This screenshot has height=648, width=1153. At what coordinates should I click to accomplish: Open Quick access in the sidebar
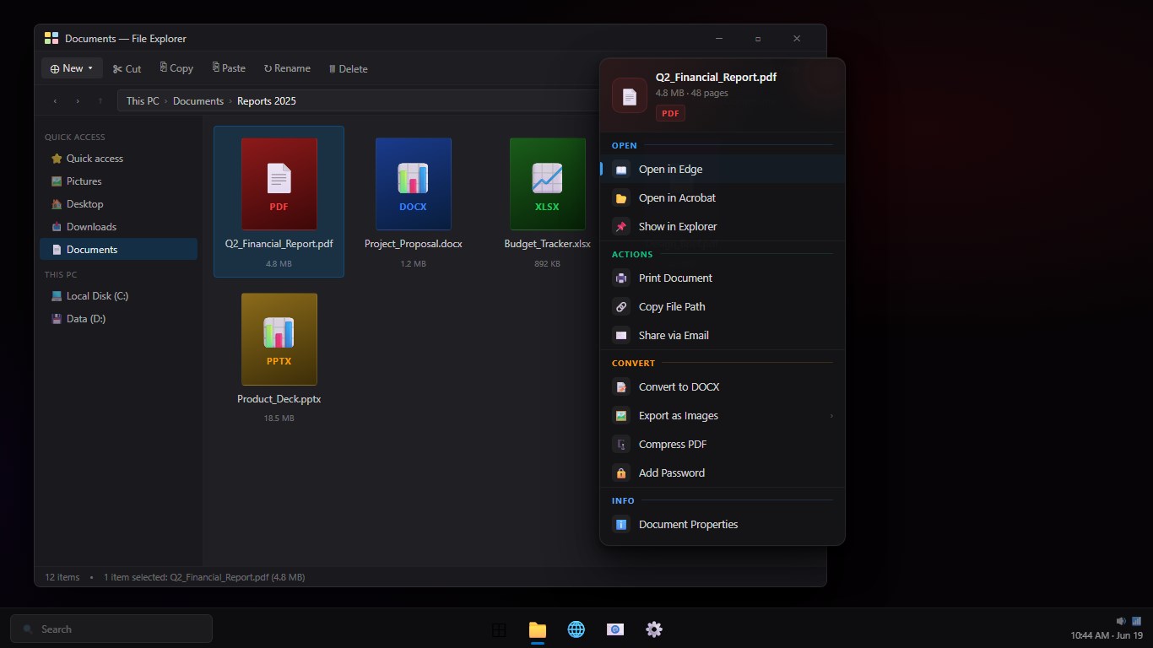(118, 159)
